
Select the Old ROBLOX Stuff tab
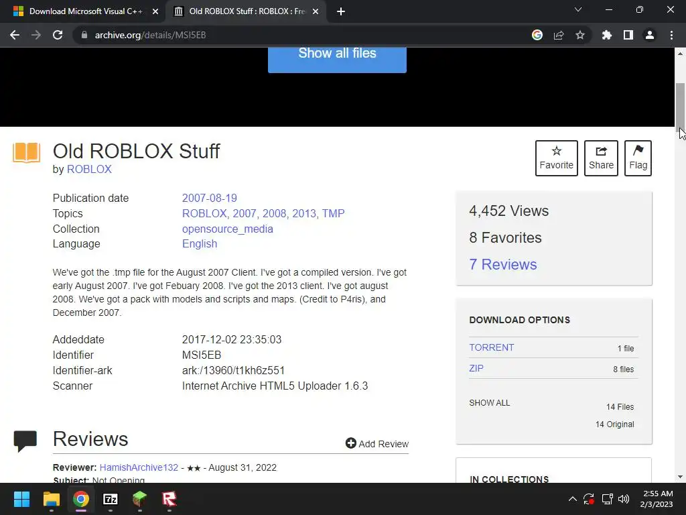point(245,11)
